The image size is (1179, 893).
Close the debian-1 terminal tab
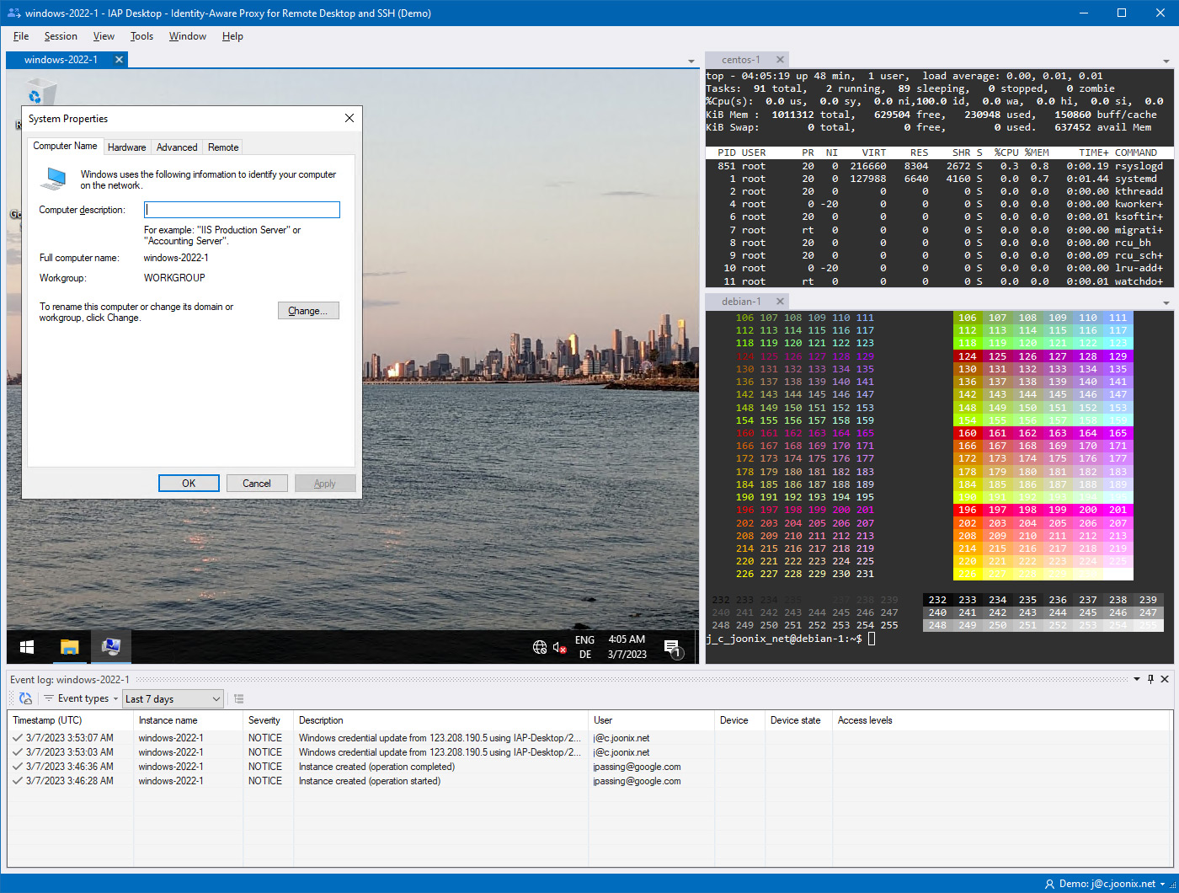tap(780, 302)
